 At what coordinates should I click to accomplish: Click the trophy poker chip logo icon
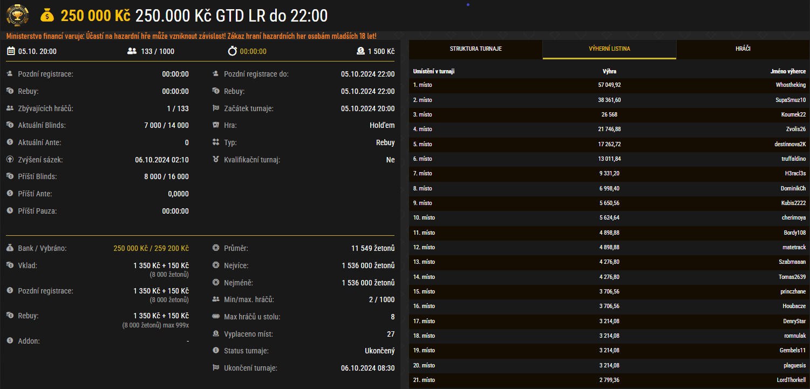click(17, 15)
